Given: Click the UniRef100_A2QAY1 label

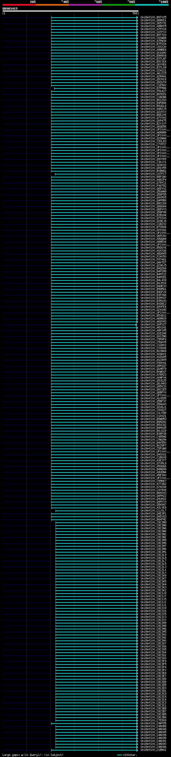Looking at the screenshot, I should 153,354.
